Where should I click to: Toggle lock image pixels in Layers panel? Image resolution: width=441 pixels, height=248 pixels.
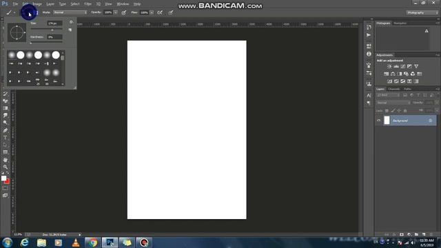tap(393, 111)
